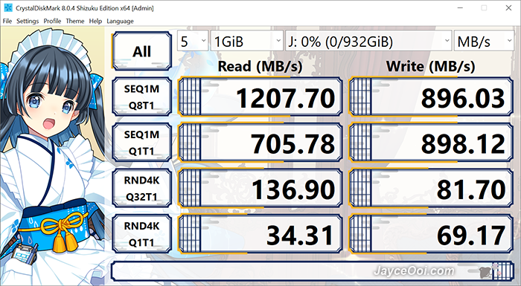Viewport: 521px width, 286px height.
Task: Open the unit dropdown showing MB/s
Action: (x=484, y=41)
